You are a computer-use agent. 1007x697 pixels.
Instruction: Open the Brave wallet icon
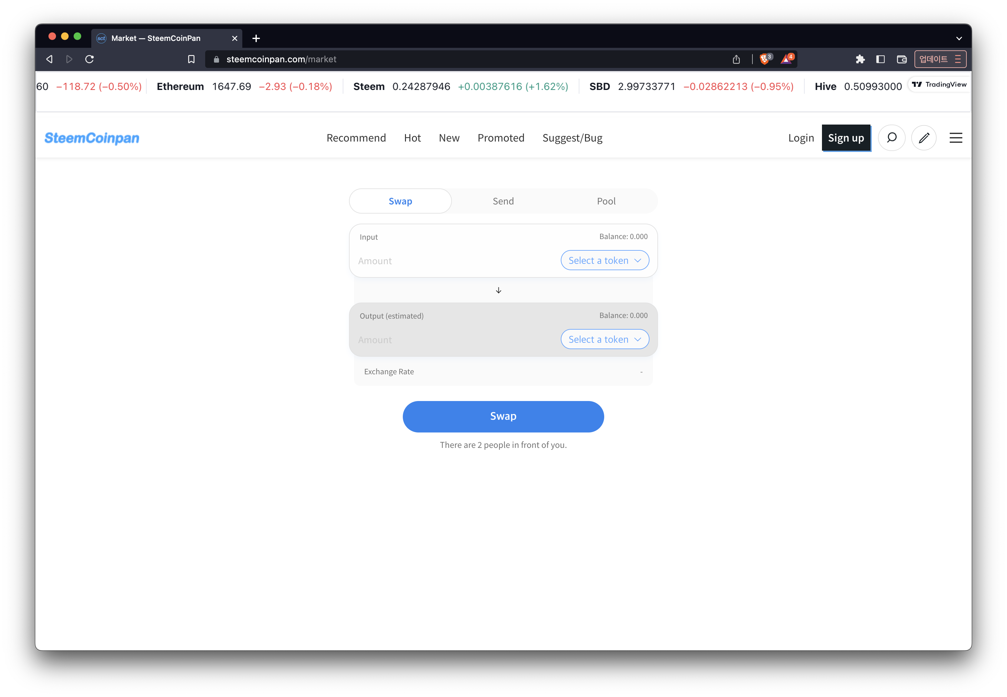pos(901,59)
